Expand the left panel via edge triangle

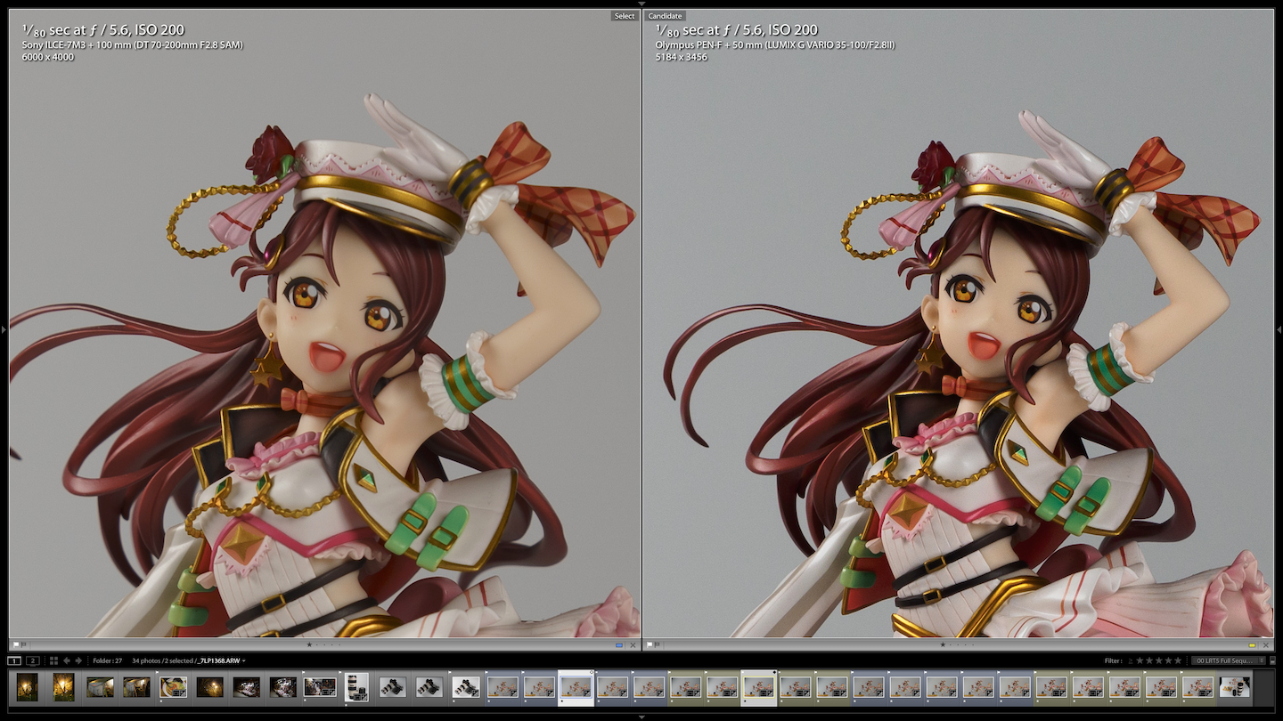[4, 329]
